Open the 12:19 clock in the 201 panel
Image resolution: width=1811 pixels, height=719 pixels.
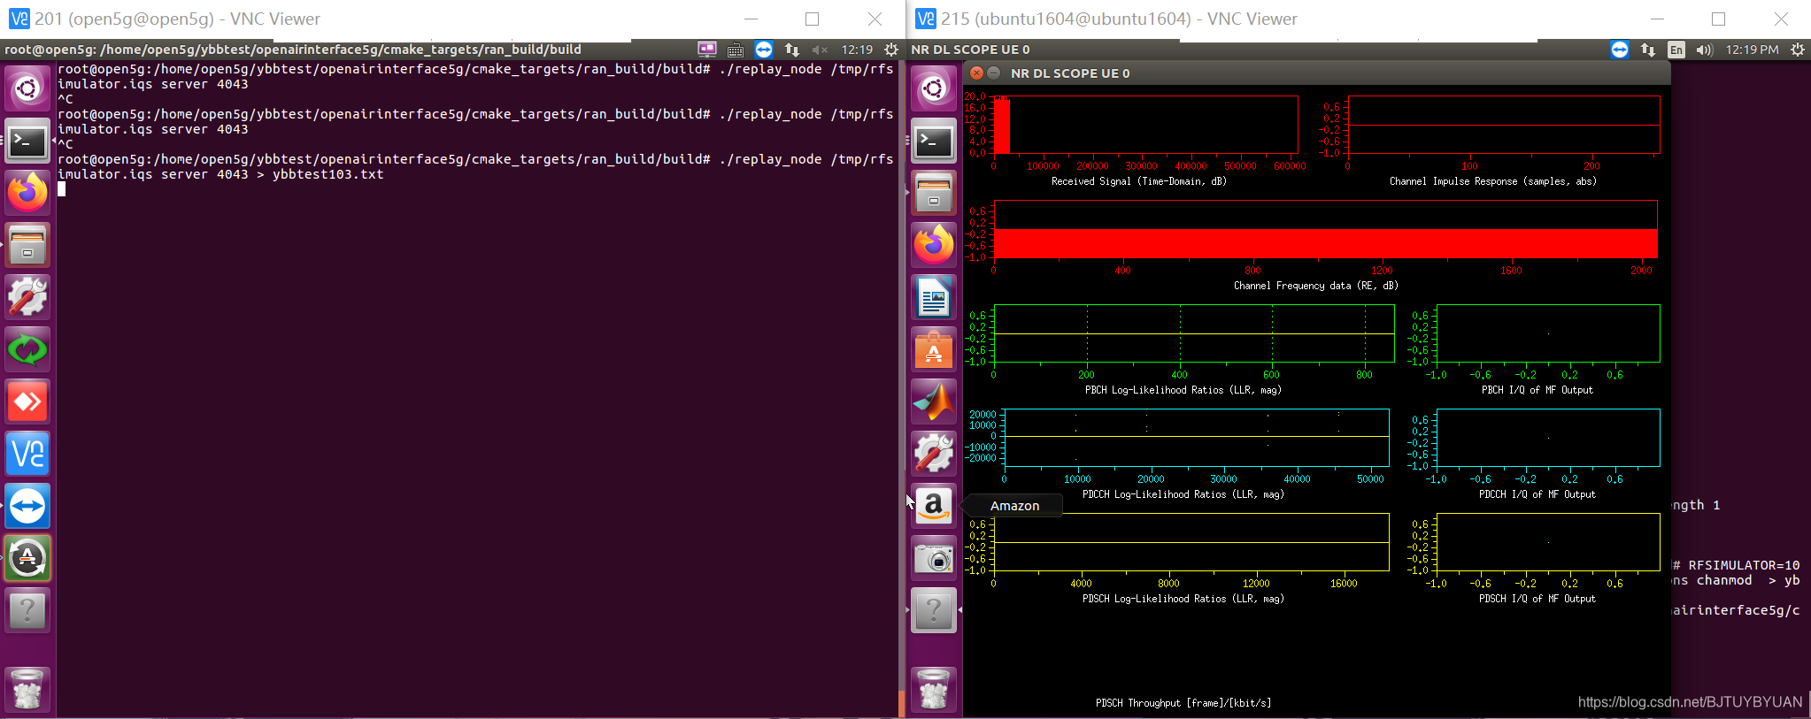point(857,50)
